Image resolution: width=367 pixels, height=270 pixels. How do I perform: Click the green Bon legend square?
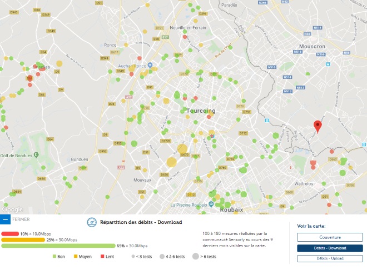pos(55,257)
